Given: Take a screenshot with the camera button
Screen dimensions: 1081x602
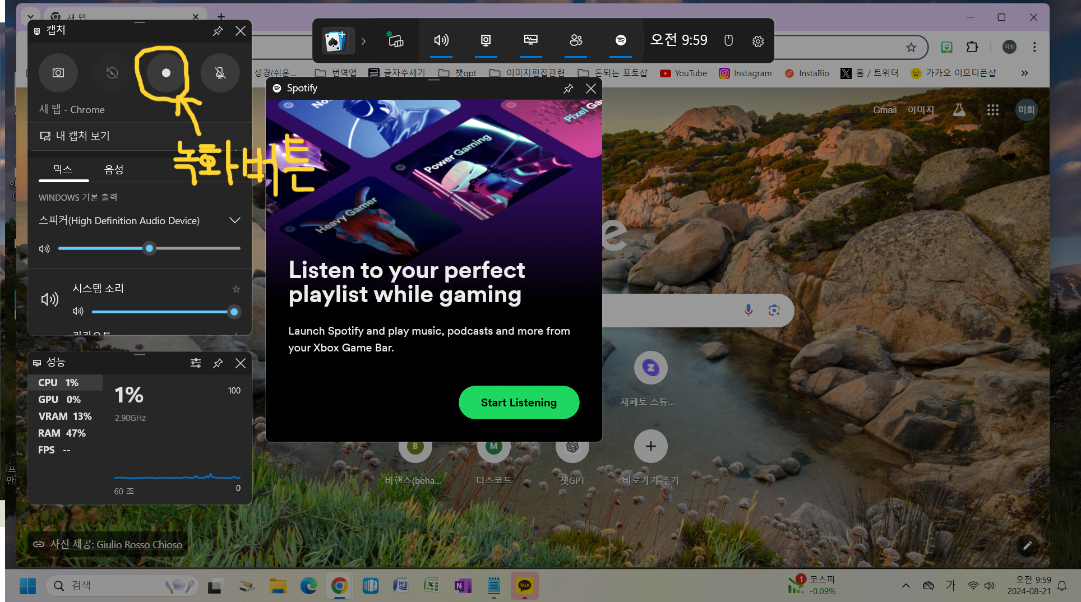Looking at the screenshot, I should pyautogui.click(x=58, y=73).
